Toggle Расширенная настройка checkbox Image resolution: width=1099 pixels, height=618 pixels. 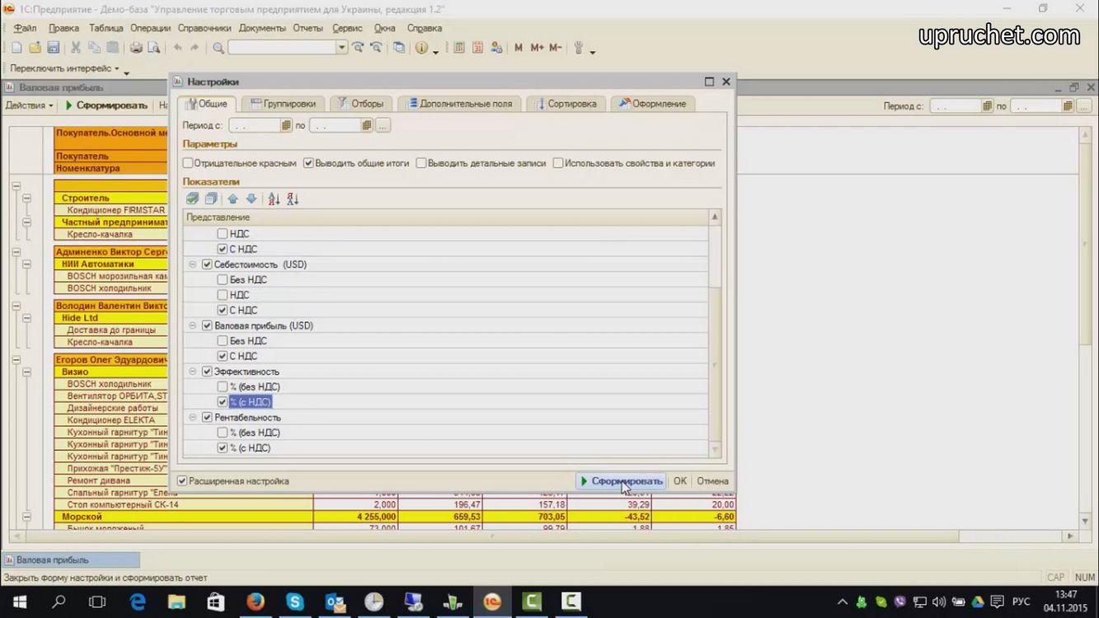182,480
